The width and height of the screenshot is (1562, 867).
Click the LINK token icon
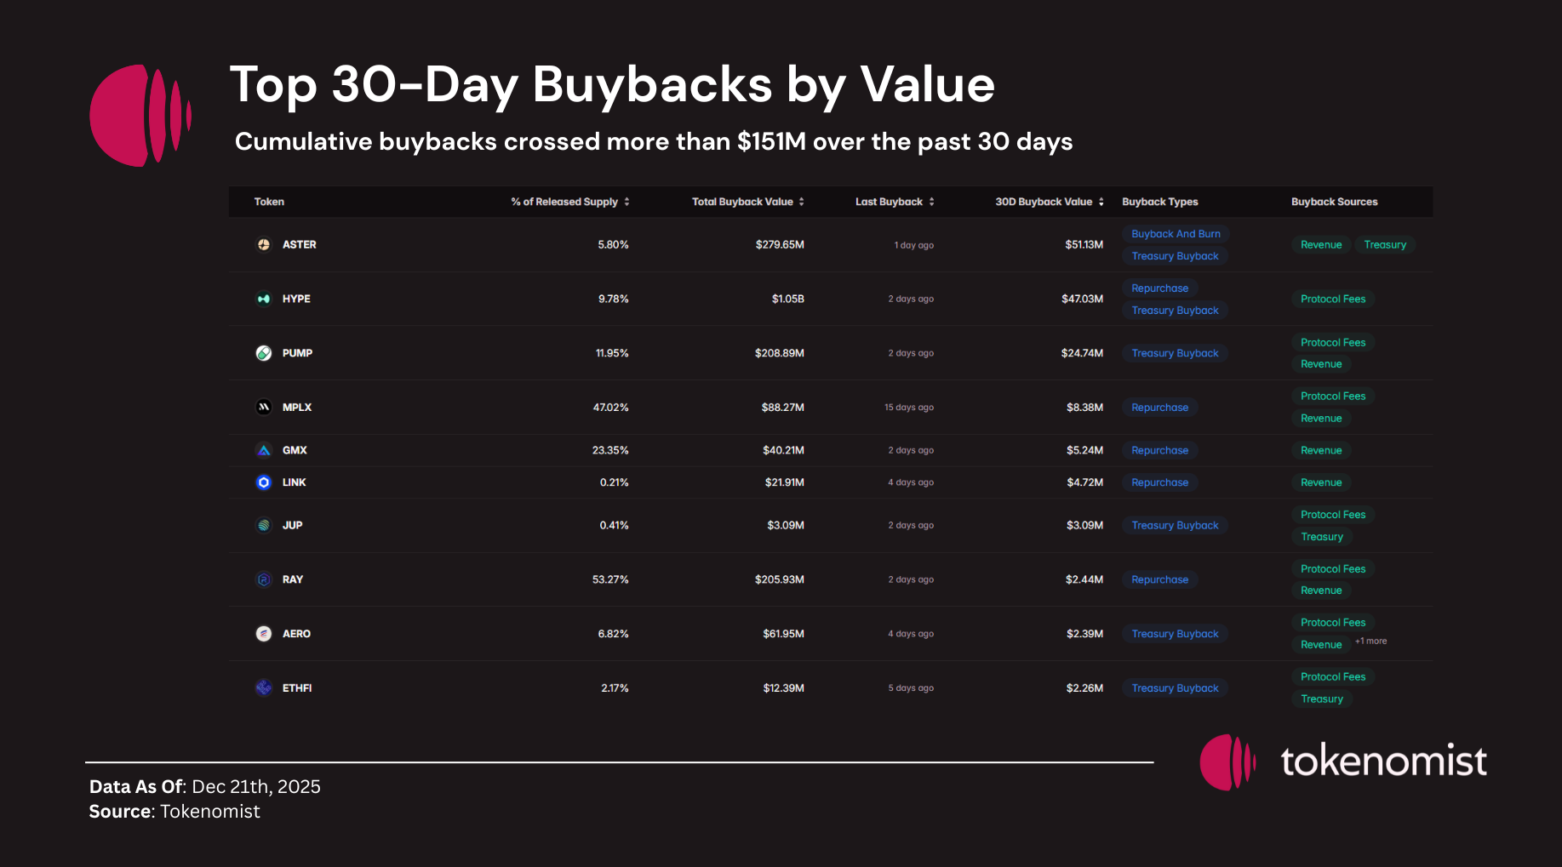(264, 482)
